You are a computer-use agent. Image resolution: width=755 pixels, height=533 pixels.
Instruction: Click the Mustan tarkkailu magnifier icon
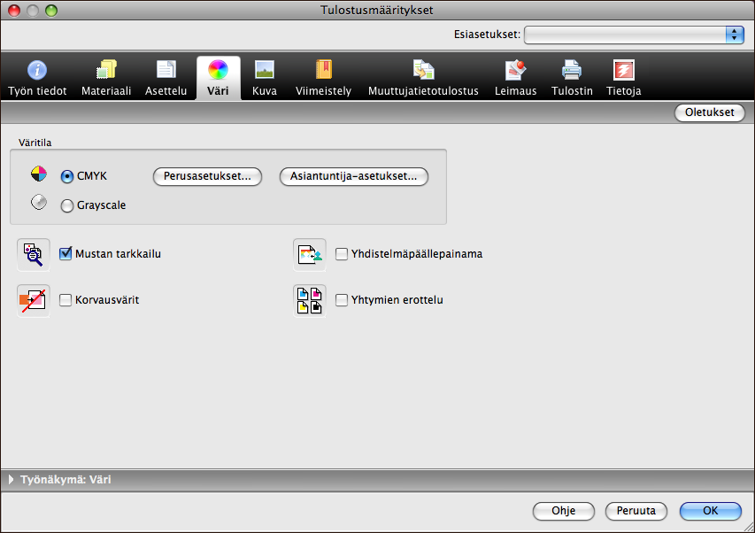click(34, 254)
